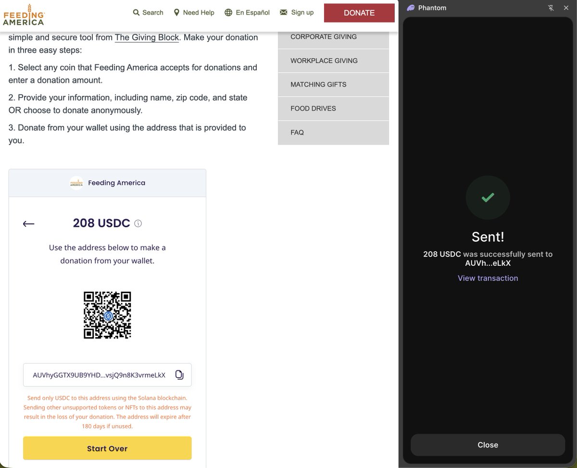Click the red DONATE button
Viewport: 577px width, 468px height.
[359, 13]
